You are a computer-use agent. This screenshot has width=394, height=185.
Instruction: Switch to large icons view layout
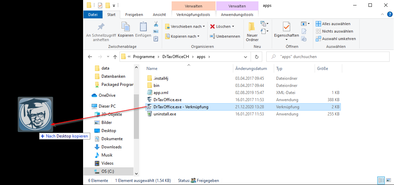point(388,180)
